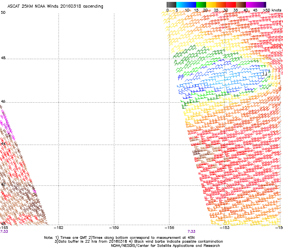The image size is (283, 248).
Task: Click the magenta 40-45 knots color bar segment
Action: coord(251,5)
